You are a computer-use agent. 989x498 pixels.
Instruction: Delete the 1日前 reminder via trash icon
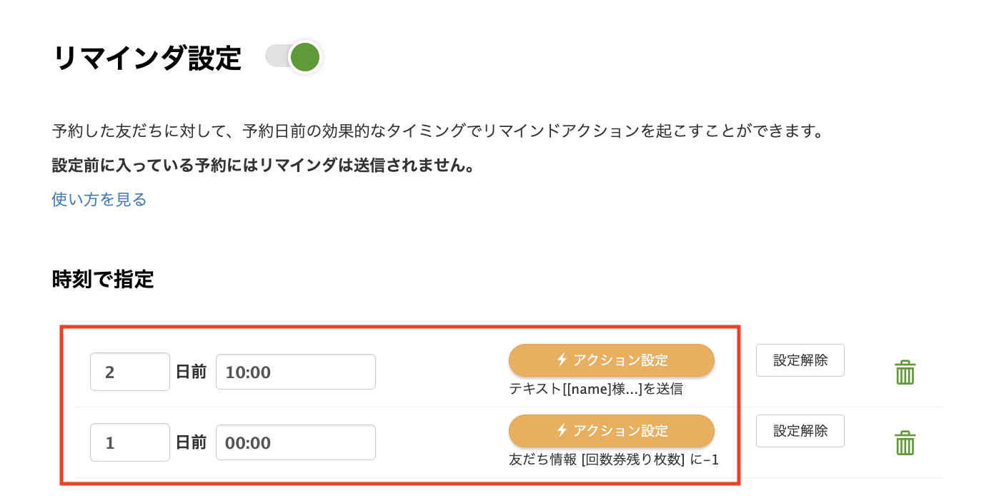(x=905, y=442)
